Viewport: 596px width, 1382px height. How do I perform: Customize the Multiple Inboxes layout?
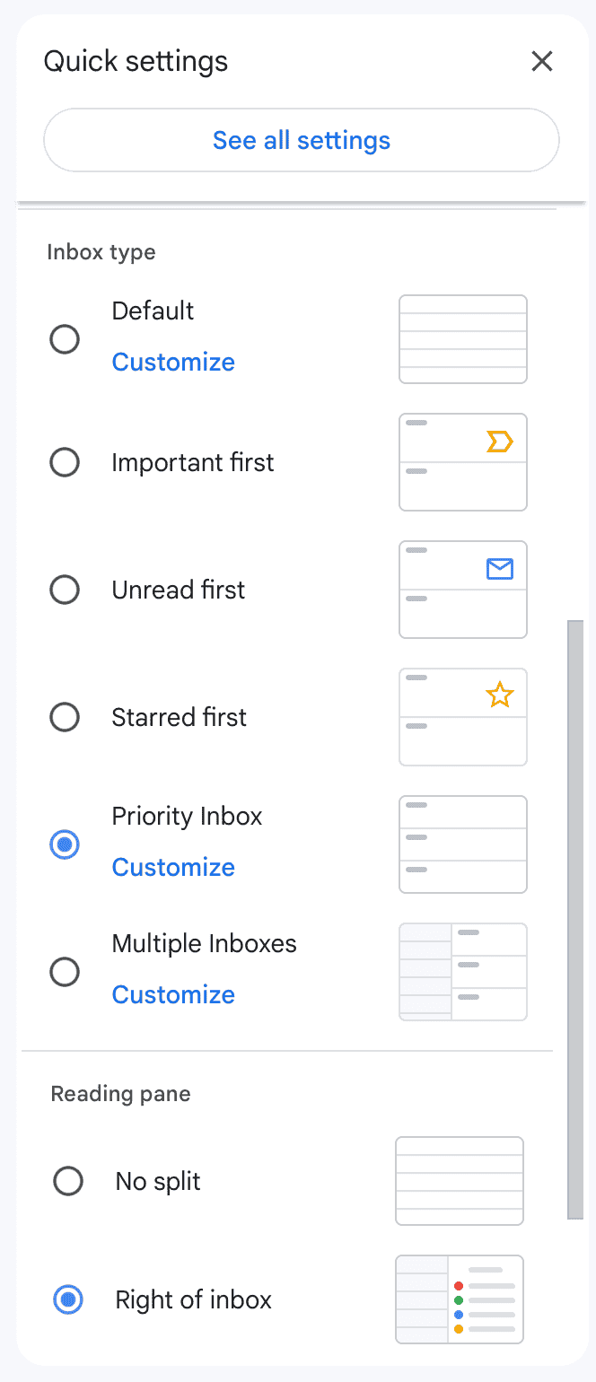(173, 993)
